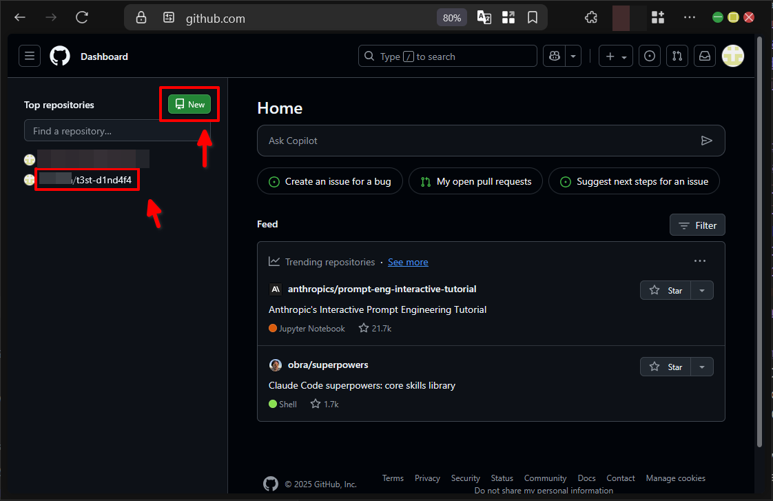The height and width of the screenshot is (501, 773).
Task: Open the create new dropdown plus icon
Action: pos(609,56)
